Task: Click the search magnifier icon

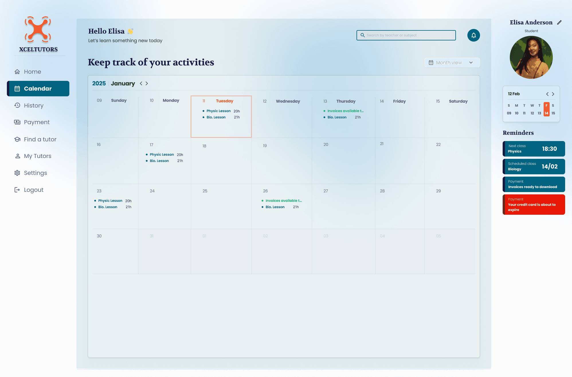Action: pos(363,35)
